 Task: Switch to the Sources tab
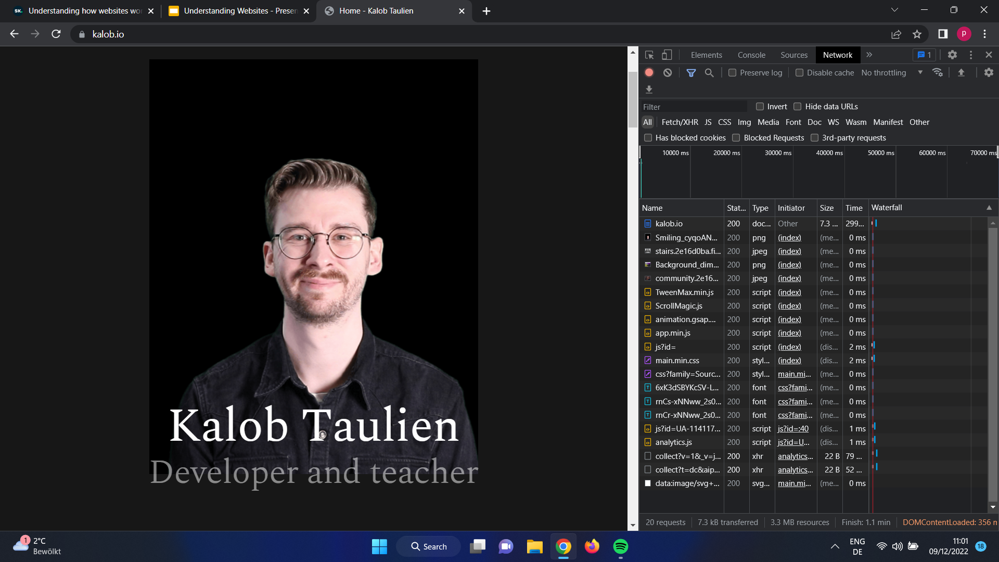793,55
